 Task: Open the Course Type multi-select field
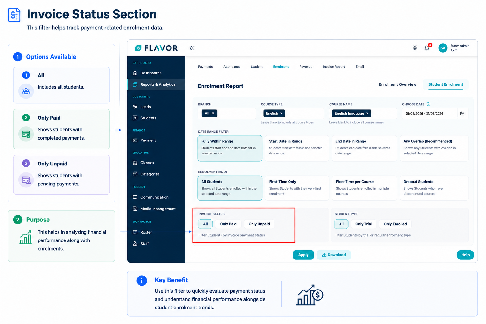pyautogui.click(x=292, y=113)
